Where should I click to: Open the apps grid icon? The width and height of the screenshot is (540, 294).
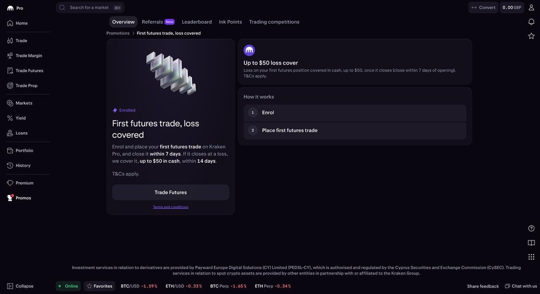click(531, 257)
